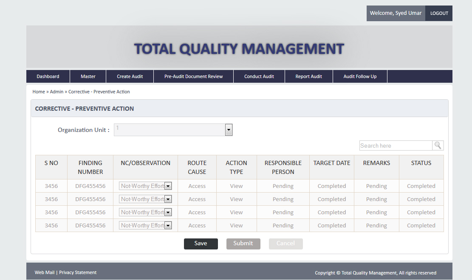Open Pre-Audit Document Review
The image size is (472, 280).
(194, 76)
